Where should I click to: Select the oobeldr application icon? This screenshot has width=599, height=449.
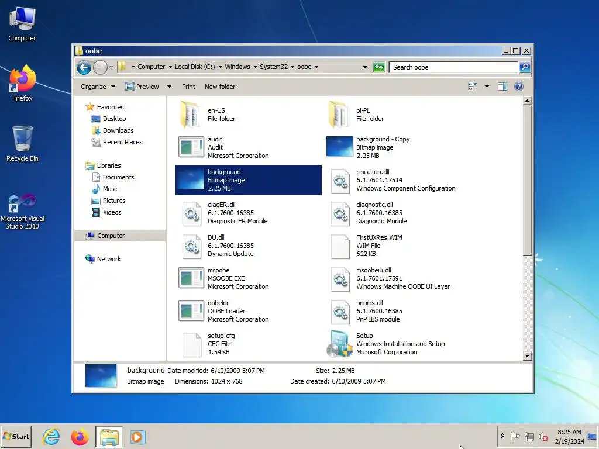191,311
